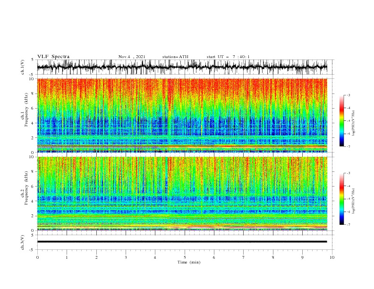Click the time axis tick label "9"
The image size is (374, 289).
pyautogui.click(x=302, y=257)
